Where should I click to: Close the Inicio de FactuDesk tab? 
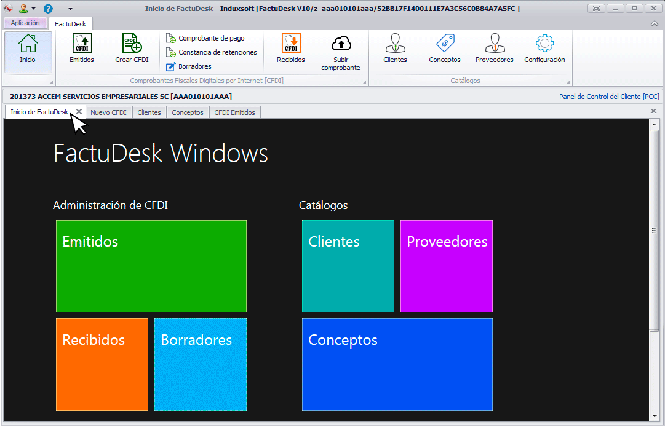tap(79, 112)
